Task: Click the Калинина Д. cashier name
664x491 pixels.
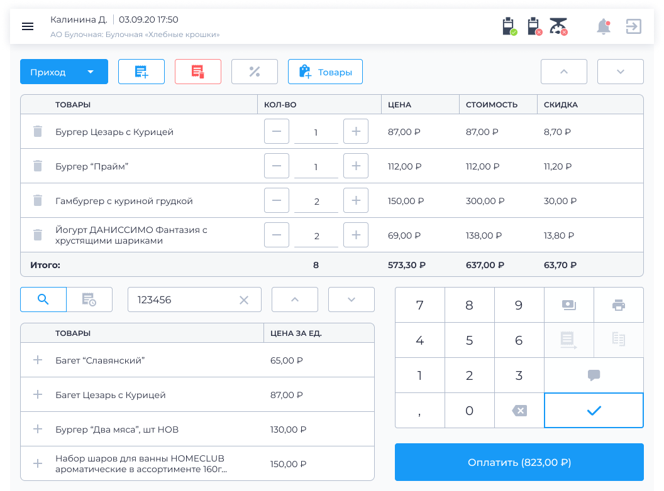Action: tap(79, 19)
